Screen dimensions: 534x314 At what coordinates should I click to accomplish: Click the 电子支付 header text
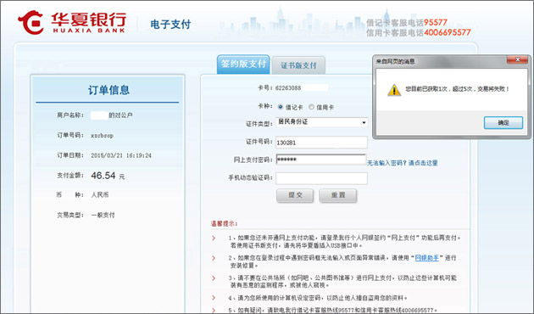click(x=170, y=25)
